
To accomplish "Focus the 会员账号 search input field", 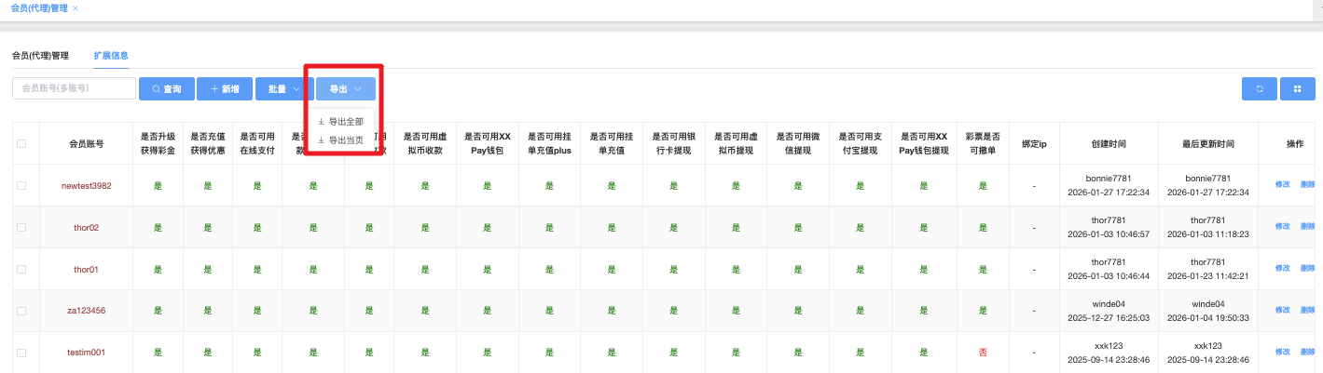I will point(75,88).
